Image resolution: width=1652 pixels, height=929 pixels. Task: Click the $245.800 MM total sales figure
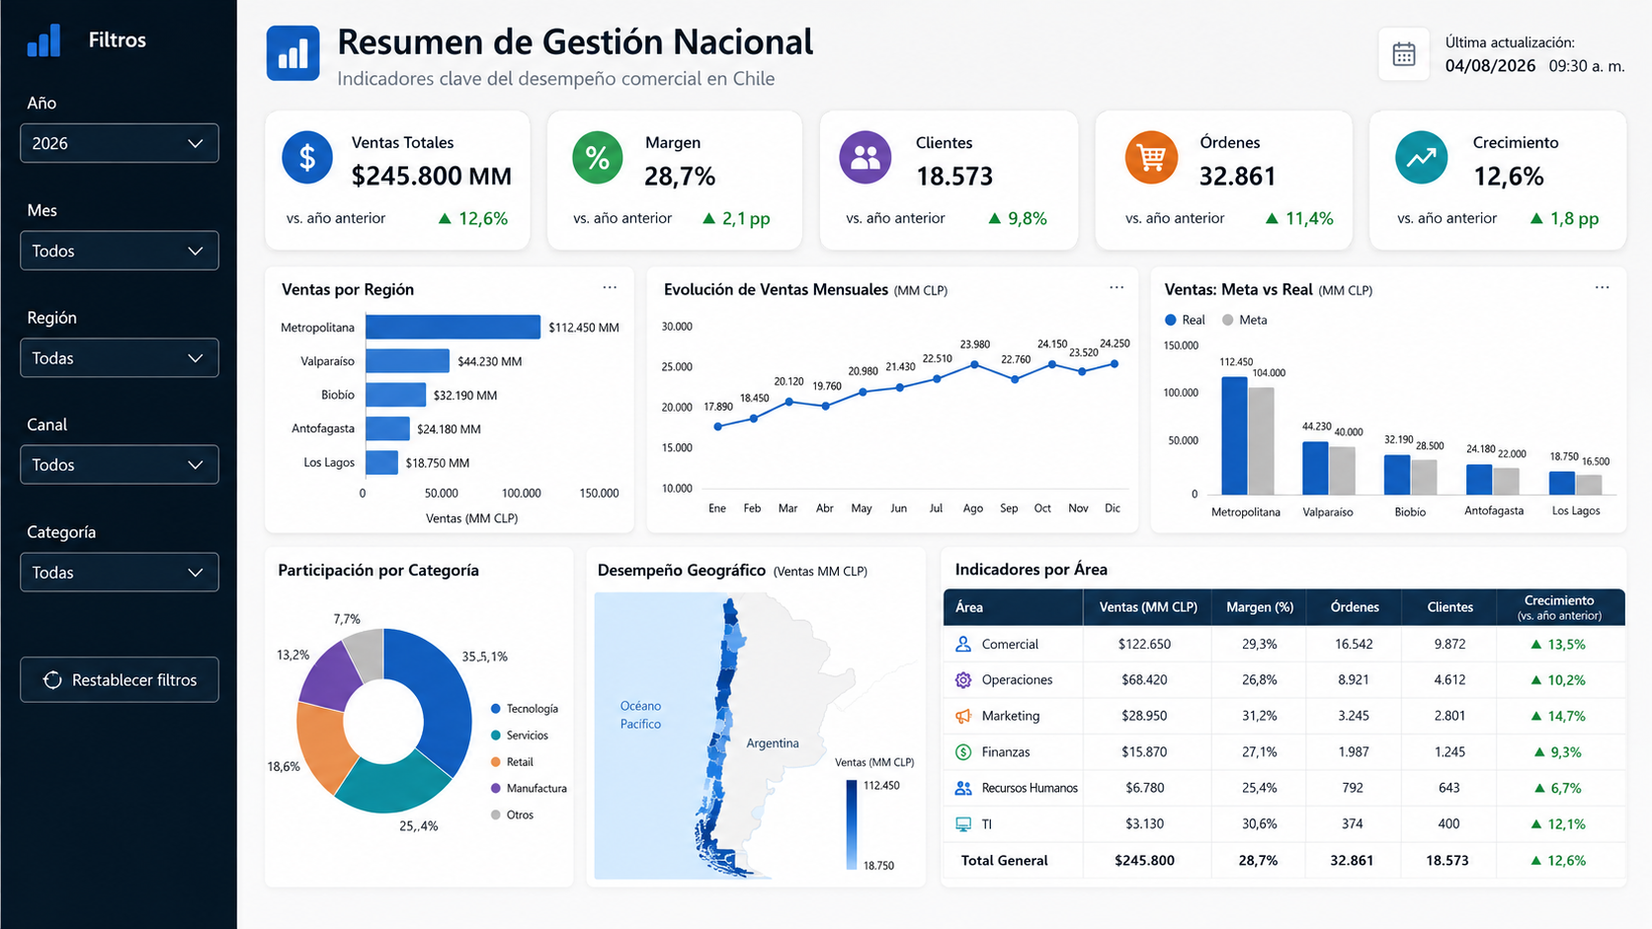pos(432,177)
